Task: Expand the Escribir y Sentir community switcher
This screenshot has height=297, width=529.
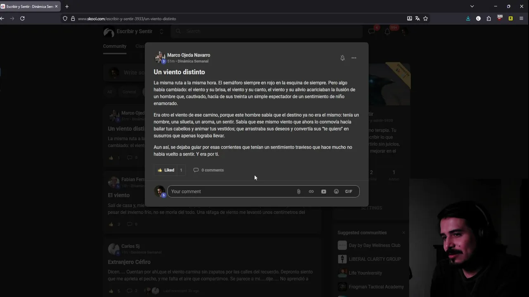Action: pos(161,31)
